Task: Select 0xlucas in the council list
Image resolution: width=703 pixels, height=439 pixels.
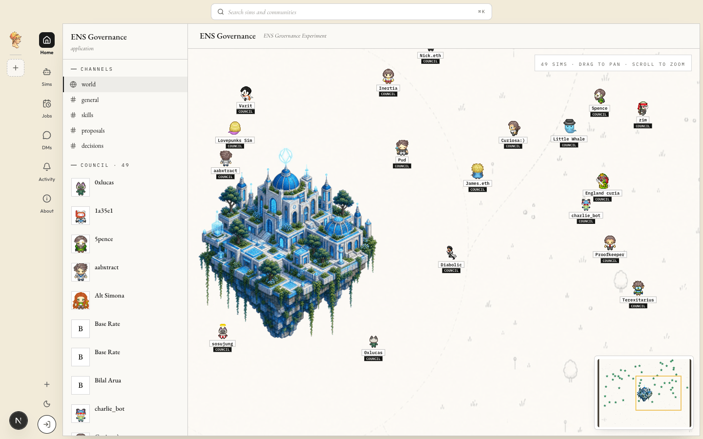Action: pyautogui.click(x=125, y=187)
